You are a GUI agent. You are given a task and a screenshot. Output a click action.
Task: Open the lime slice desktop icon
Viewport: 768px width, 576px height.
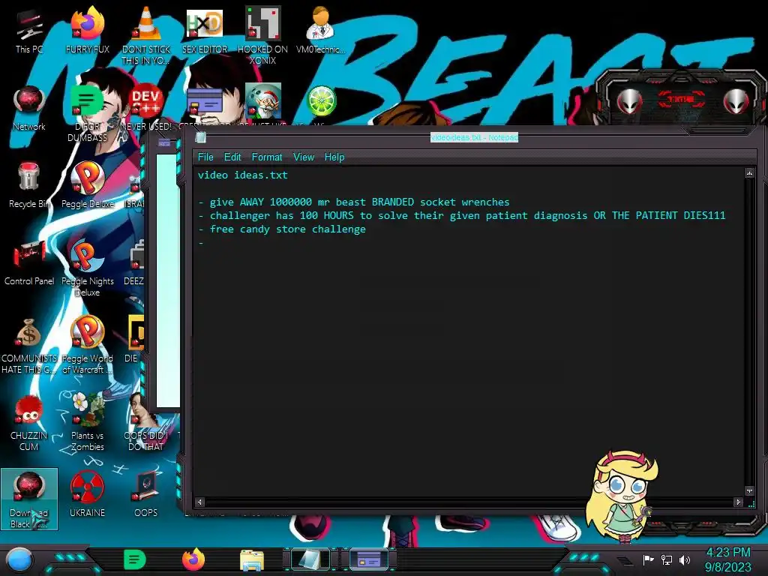321,101
